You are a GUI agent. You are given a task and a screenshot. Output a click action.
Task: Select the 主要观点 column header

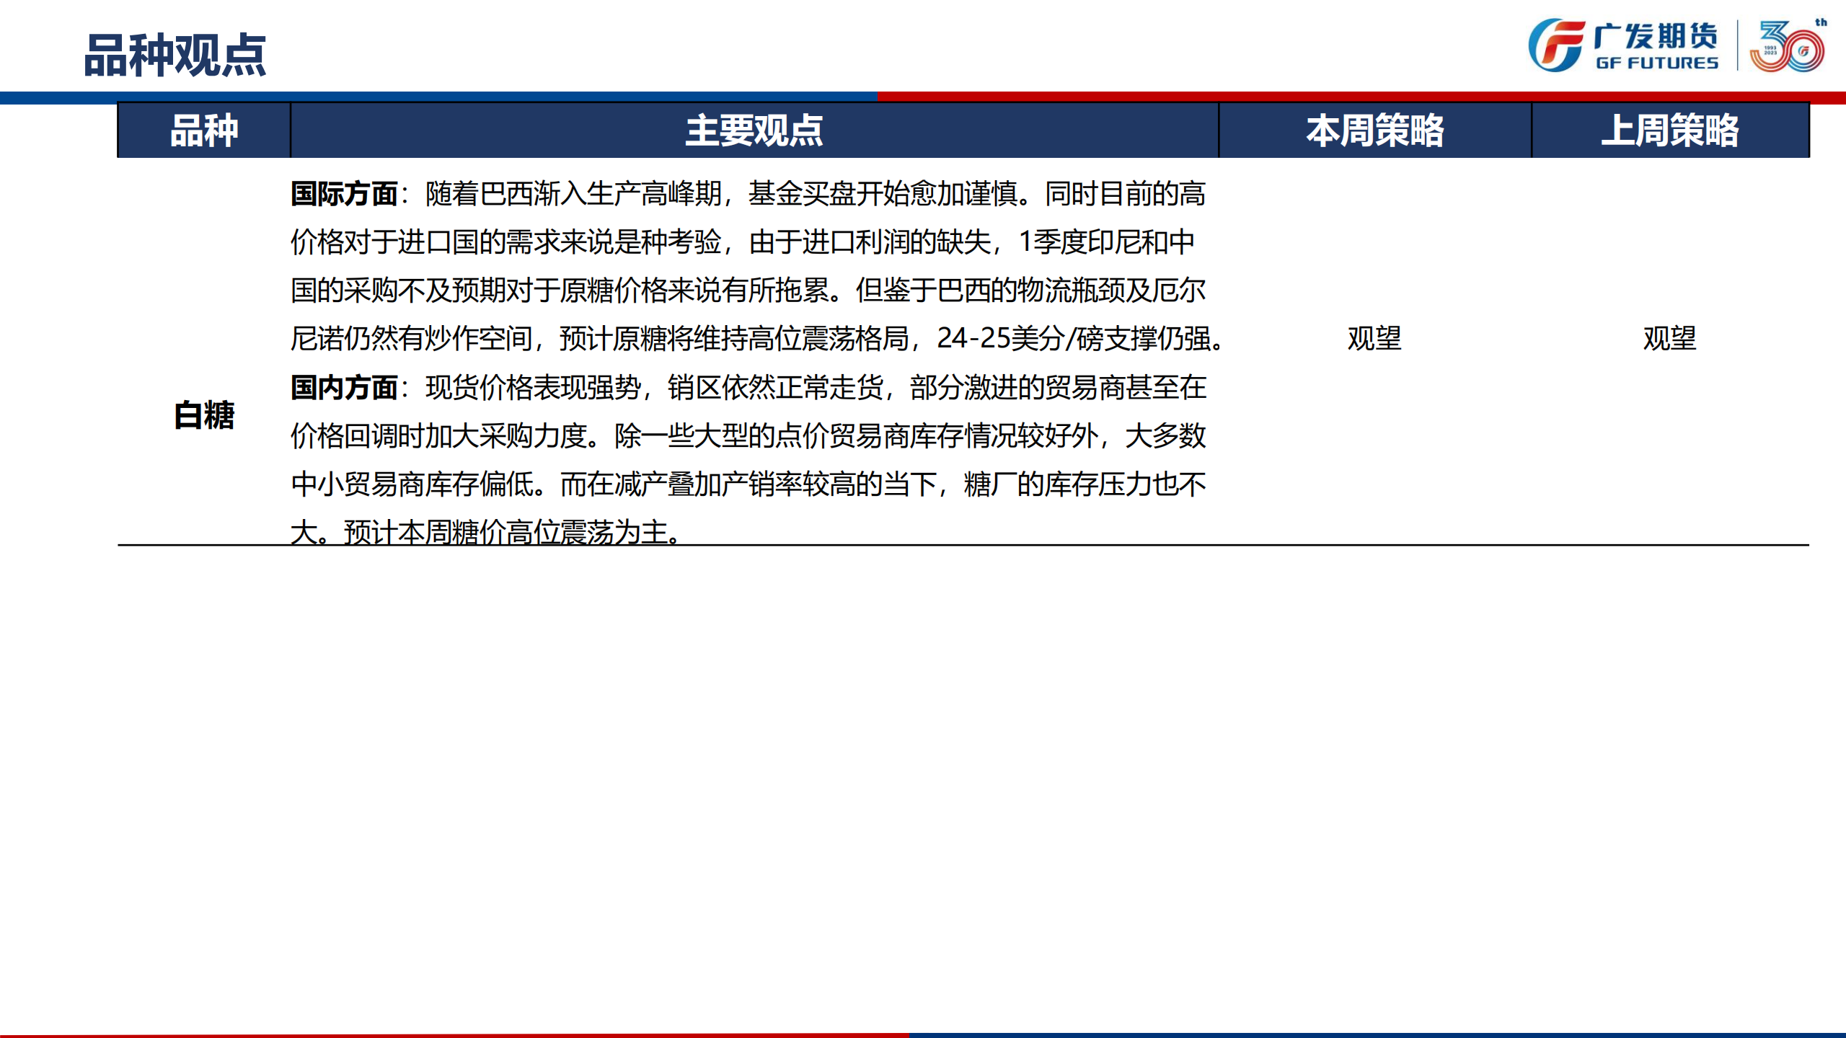(x=754, y=130)
